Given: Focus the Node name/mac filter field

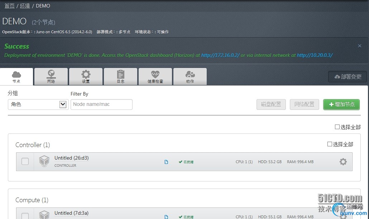Looking at the screenshot, I should click(x=101, y=104).
